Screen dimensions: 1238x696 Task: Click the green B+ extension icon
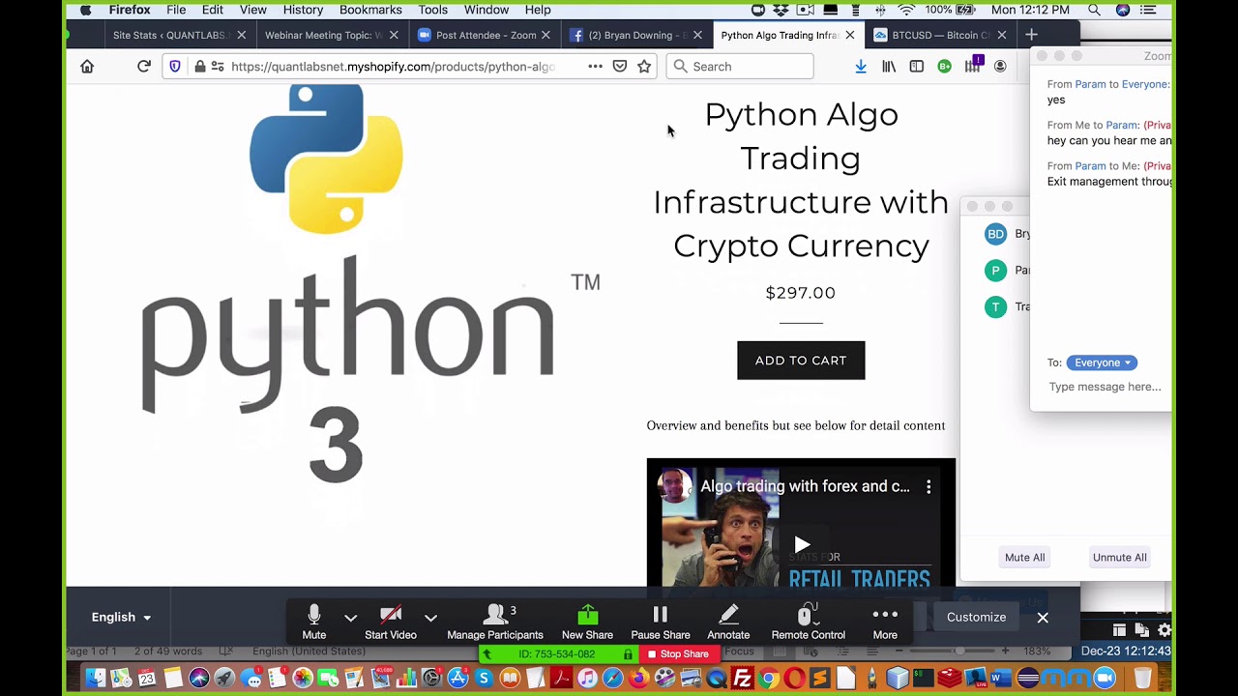tap(944, 67)
